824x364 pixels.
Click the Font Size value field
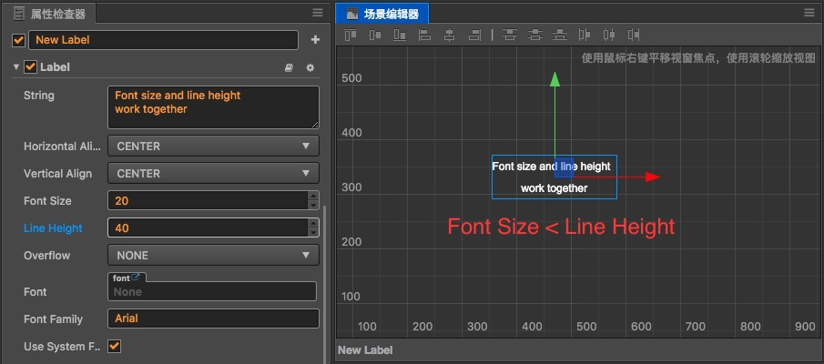tap(209, 200)
